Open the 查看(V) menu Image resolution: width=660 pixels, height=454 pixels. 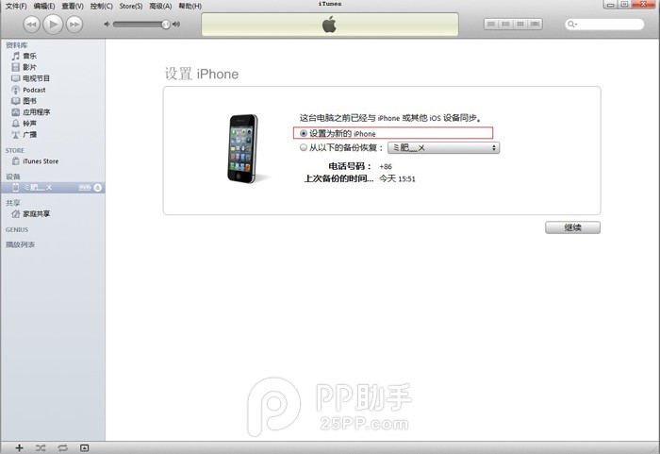pos(73,6)
